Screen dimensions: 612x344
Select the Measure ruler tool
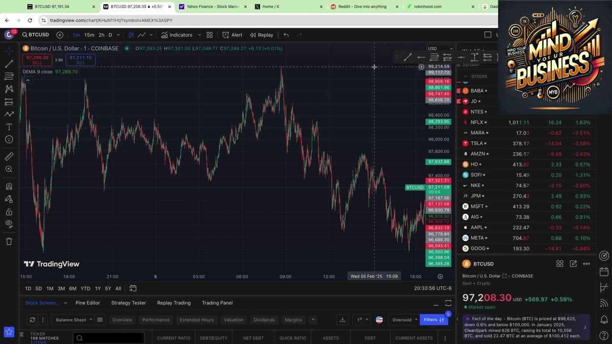click(x=9, y=157)
